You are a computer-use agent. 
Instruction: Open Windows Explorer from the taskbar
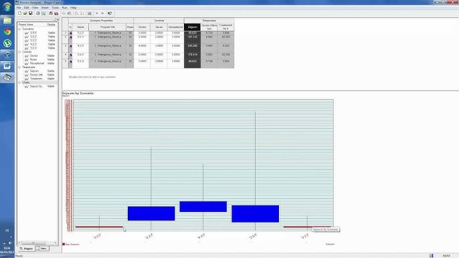coord(7,20)
